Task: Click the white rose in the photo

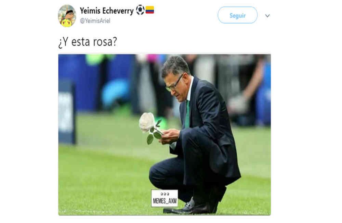Action: point(147,122)
